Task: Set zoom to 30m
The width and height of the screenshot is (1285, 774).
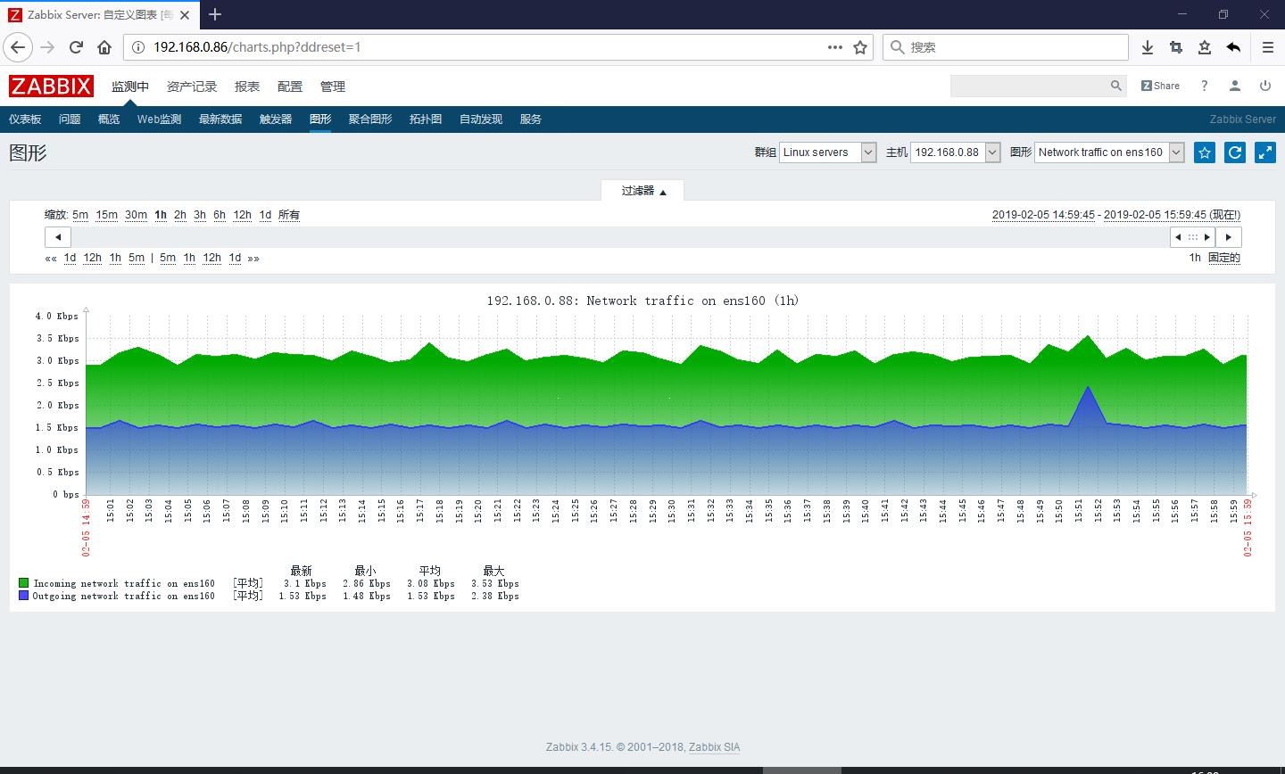Action: (x=136, y=215)
